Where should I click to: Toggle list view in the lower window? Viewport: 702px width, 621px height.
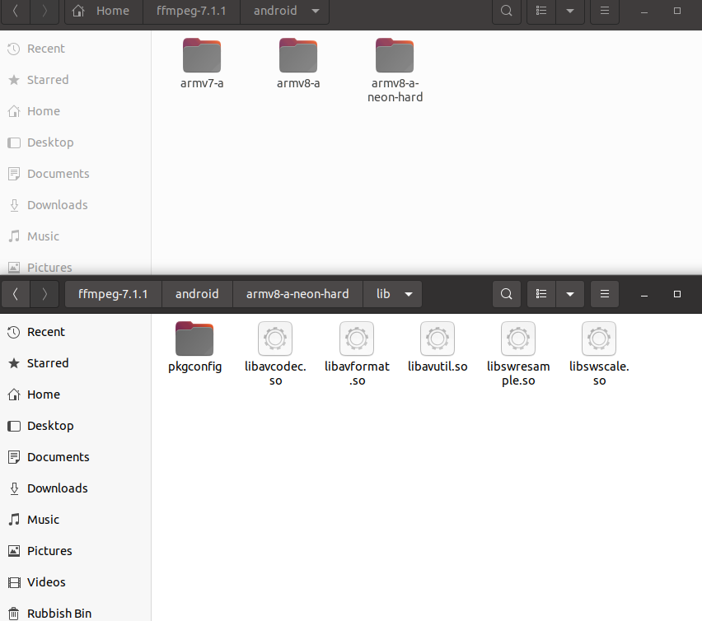pos(541,294)
